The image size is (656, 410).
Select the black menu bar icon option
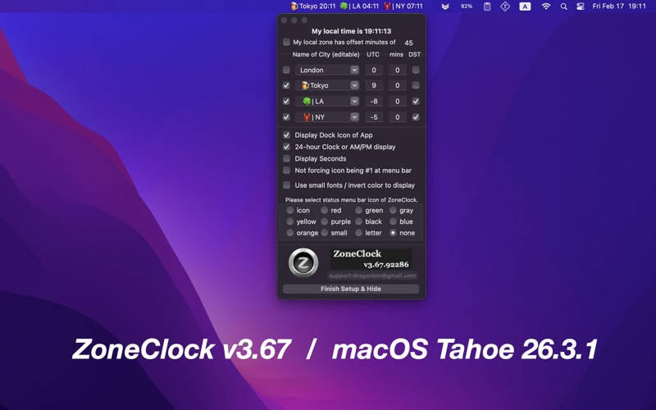click(x=358, y=221)
